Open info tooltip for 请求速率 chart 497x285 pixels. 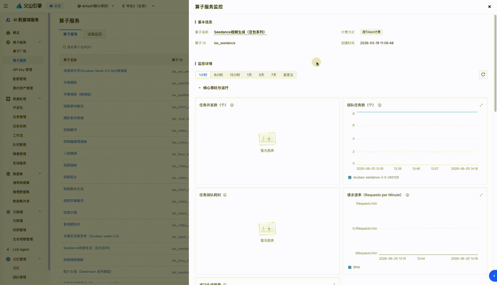[407, 195]
